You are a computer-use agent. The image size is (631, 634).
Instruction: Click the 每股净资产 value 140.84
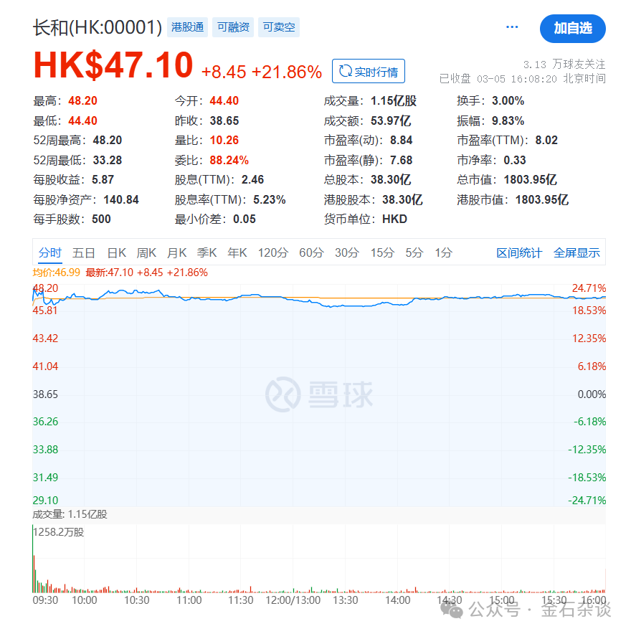coord(121,199)
